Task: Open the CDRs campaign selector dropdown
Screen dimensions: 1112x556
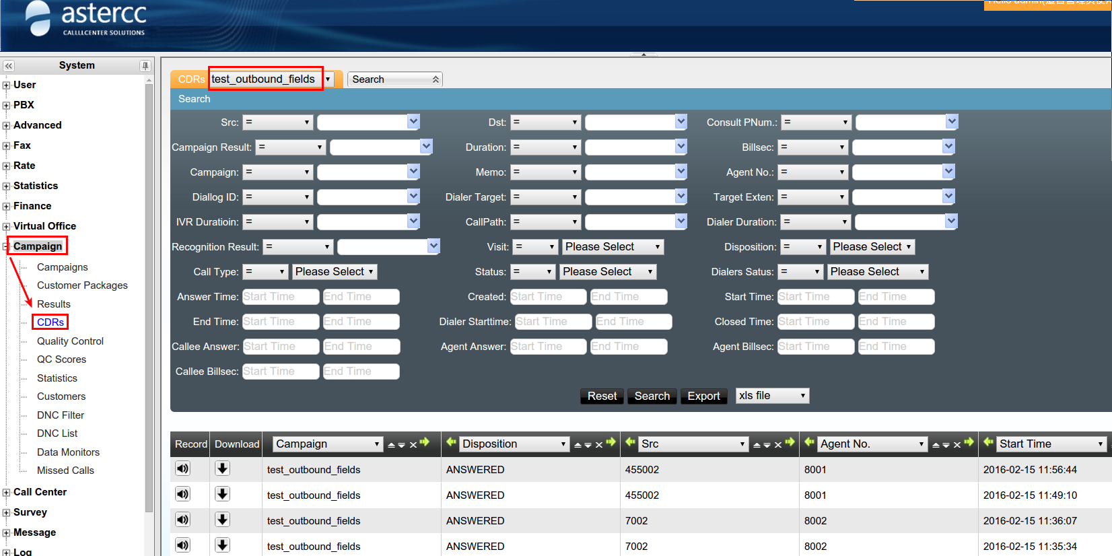Action: point(328,79)
